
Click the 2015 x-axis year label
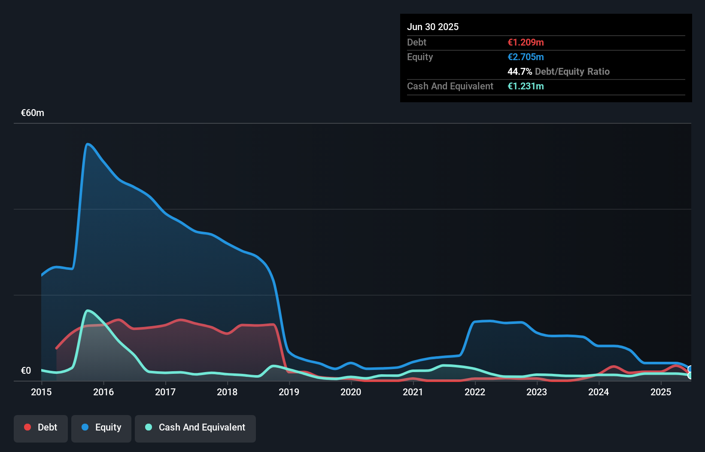[41, 392]
